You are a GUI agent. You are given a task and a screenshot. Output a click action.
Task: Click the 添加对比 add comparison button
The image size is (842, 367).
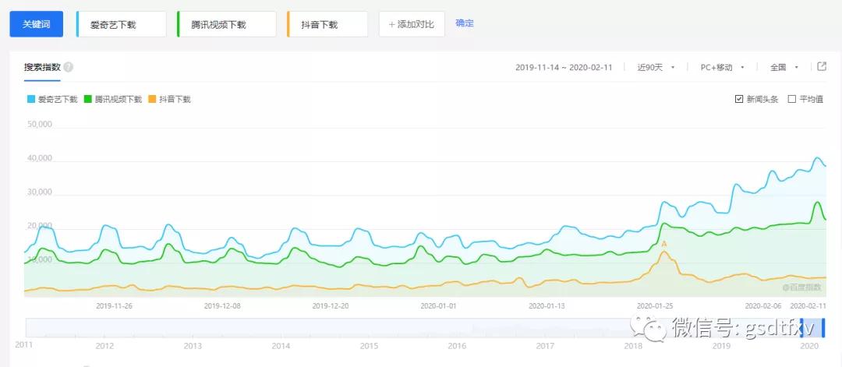point(412,24)
